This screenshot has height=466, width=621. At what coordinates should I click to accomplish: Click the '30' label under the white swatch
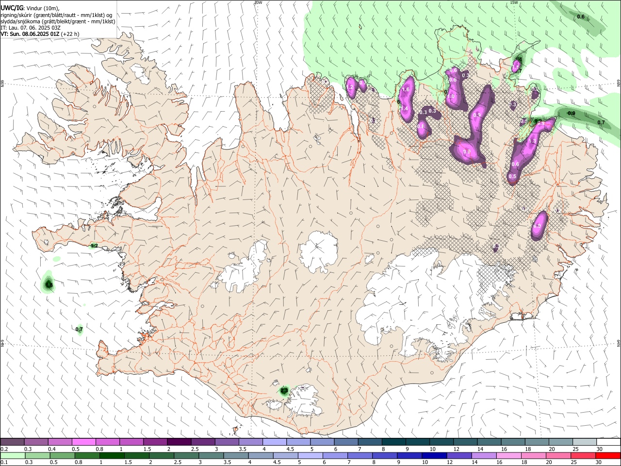(x=600, y=449)
